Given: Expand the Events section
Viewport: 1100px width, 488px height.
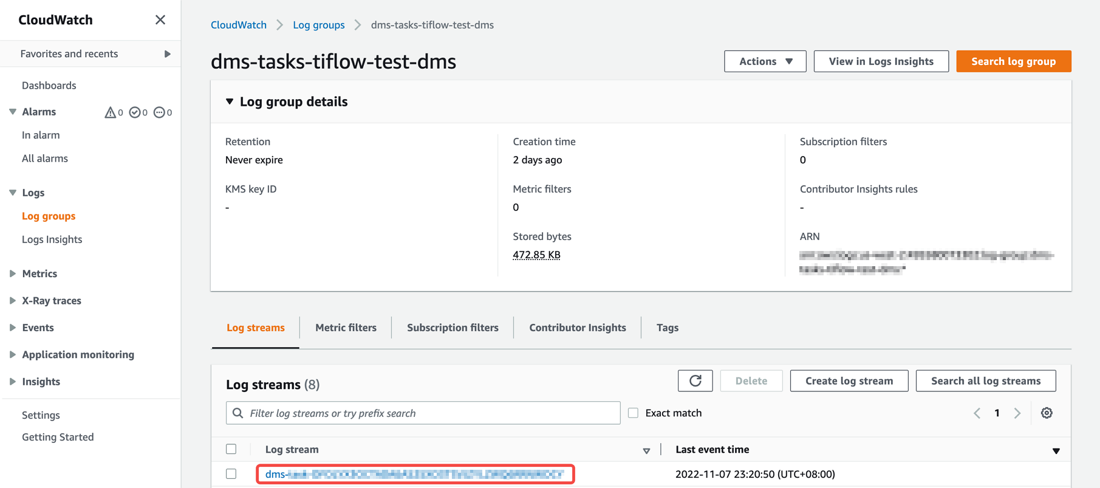Looking at the screenshot, I should tap(13, 328).
